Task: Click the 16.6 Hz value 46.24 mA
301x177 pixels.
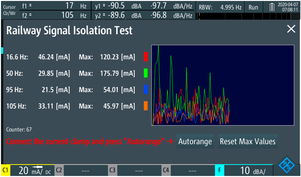Action: (54, 57)
